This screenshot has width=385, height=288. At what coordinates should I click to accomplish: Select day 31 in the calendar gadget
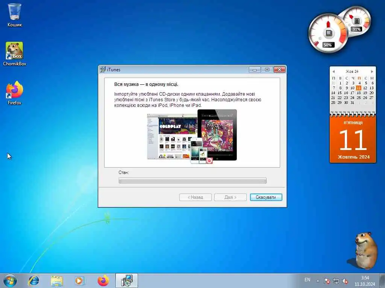point(352,103)
